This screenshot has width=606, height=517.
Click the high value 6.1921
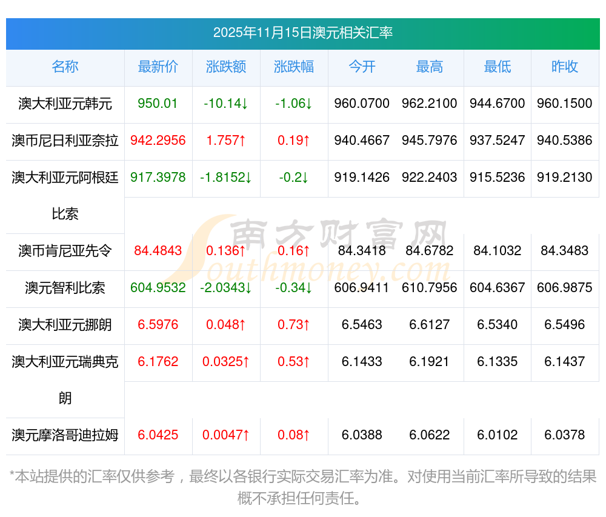click(430, 362)
